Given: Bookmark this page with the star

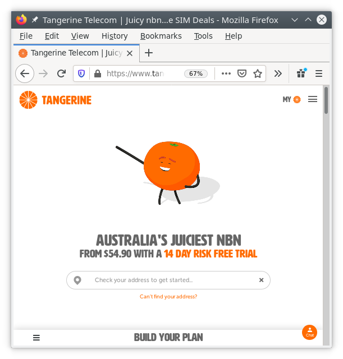Looking at the screenshot, I should point(258,73).
